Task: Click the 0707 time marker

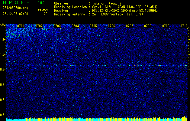Action: click(x=130, y=26)
